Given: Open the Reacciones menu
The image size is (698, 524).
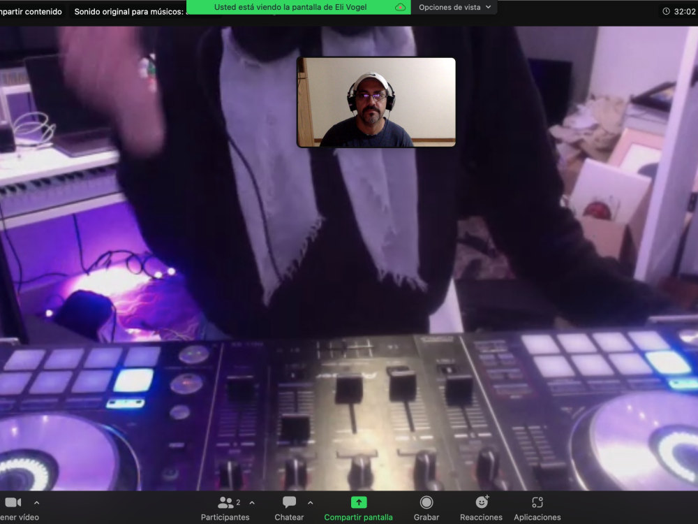Looking at the screenshot, I should click(x=481, y=509).
